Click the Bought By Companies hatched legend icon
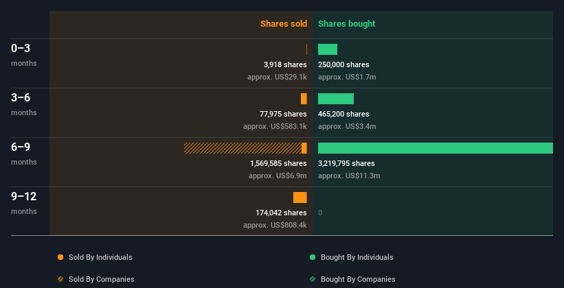This screenshot has height=288, width=564. (x=313, y=279)
